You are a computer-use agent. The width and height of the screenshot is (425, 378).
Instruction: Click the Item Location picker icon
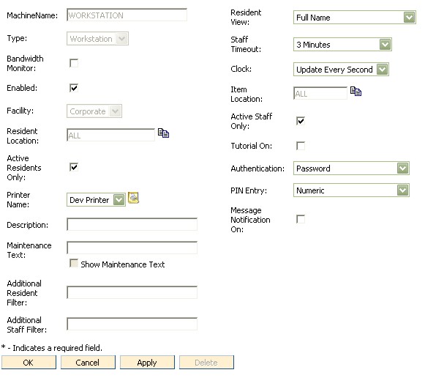coord(356,91)
